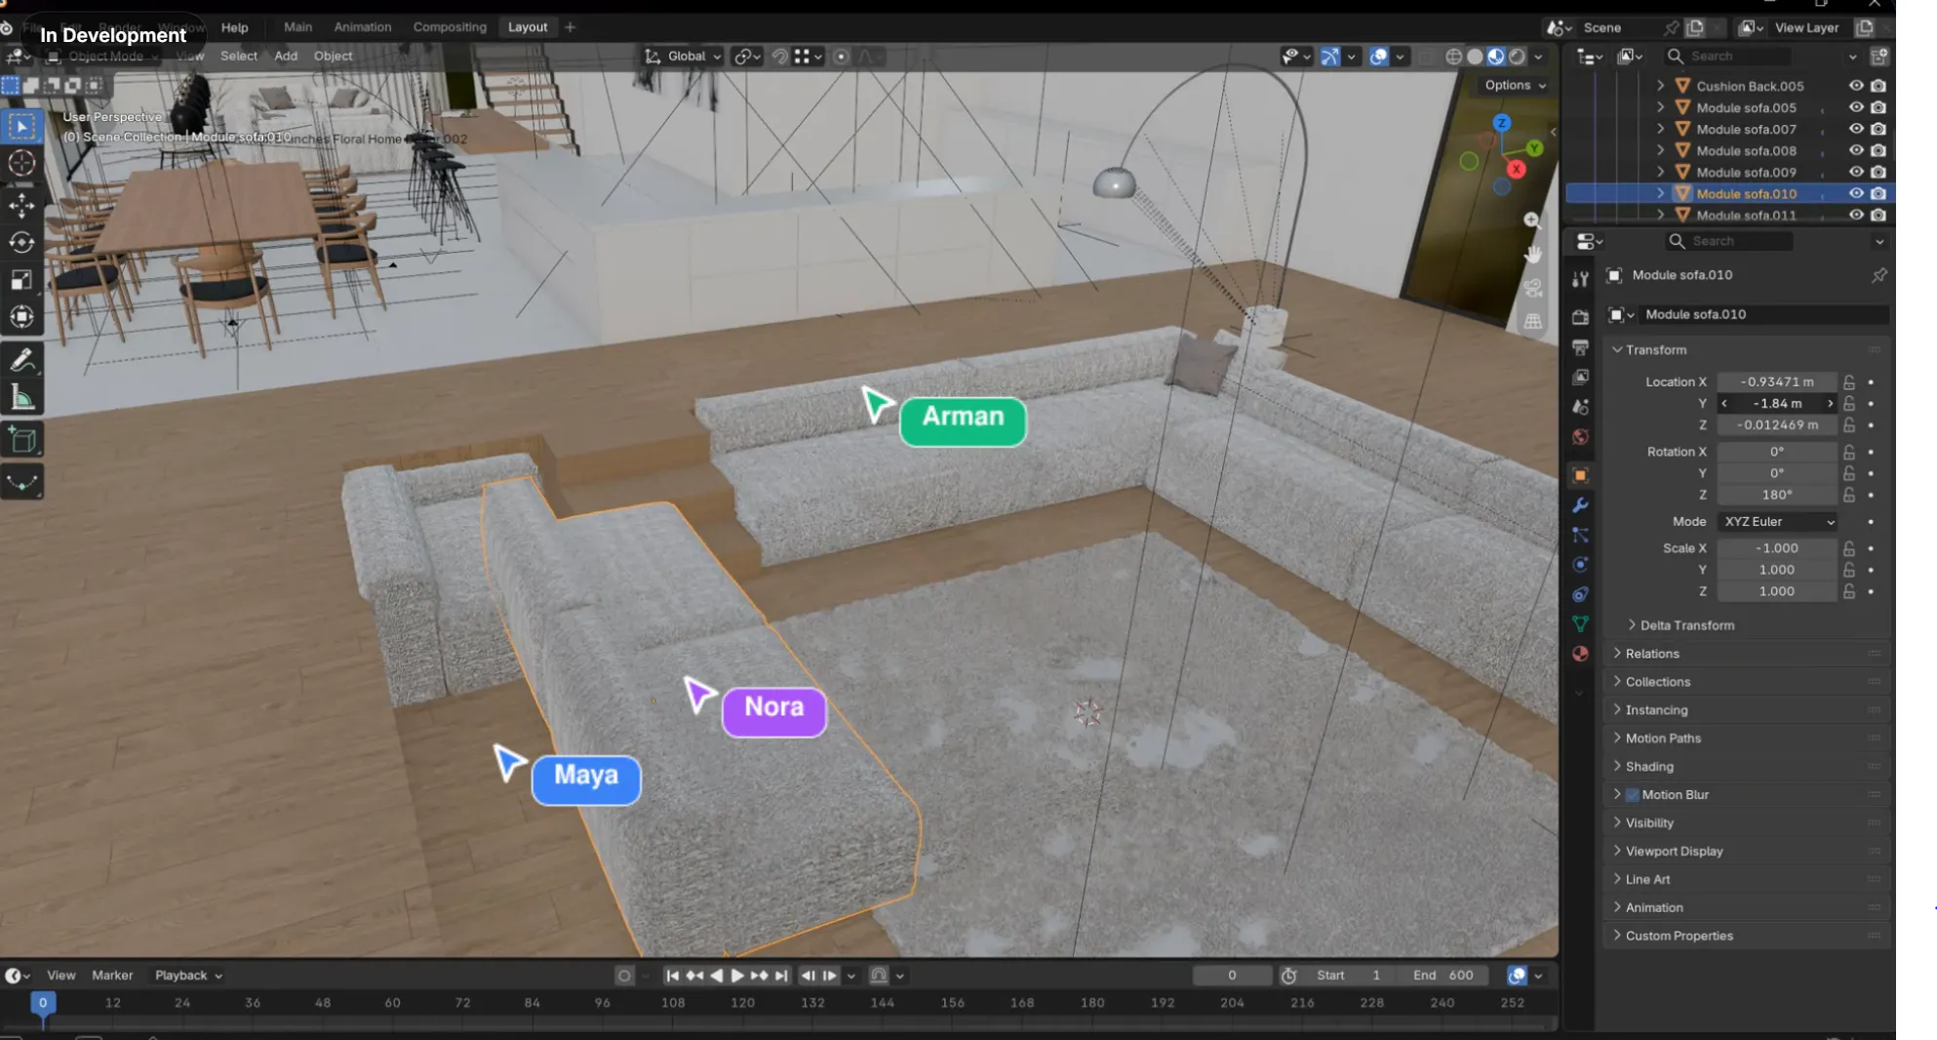Switch to the Animation workspace tab

pyautogui.click(x=362, y=27)
